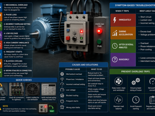Screen dimensions: 155x116
Task: Open the Inspect cooling fan thumbnail
Action: pyautogui.click(x=33, y=89)
